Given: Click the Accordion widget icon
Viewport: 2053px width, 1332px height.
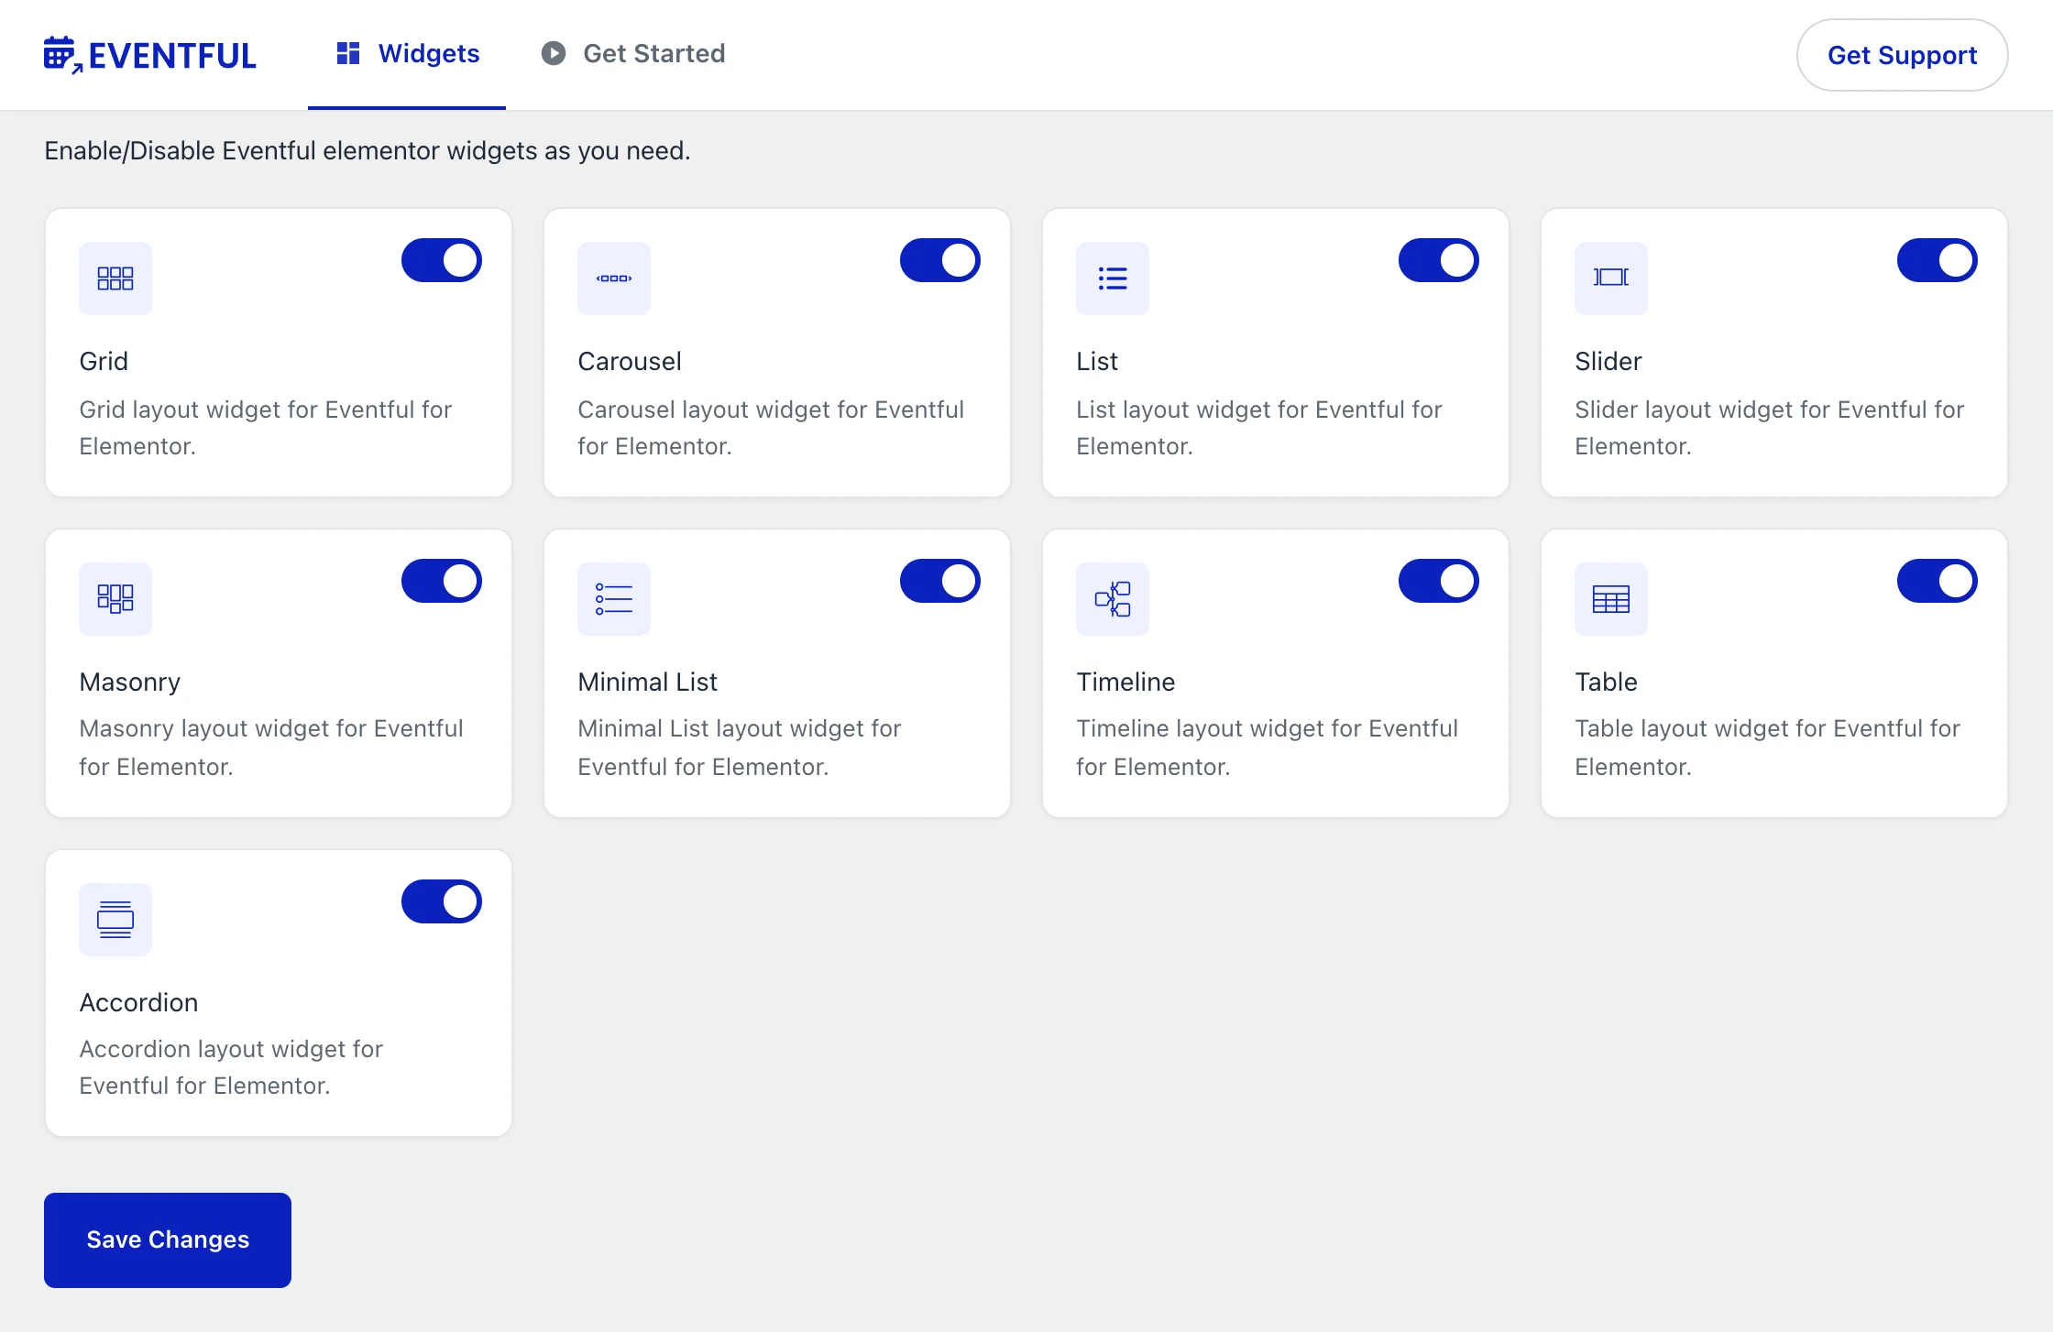Looking at the screenshot, I should pyautogui.click(x=115, y=920).
